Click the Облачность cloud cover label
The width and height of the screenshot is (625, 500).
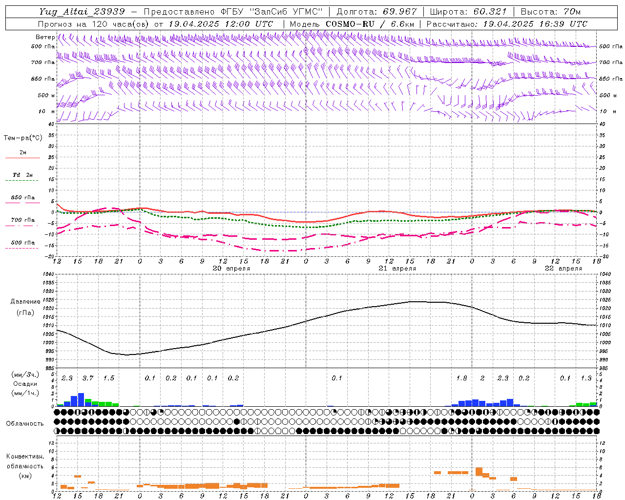click(x=25, y=423)
